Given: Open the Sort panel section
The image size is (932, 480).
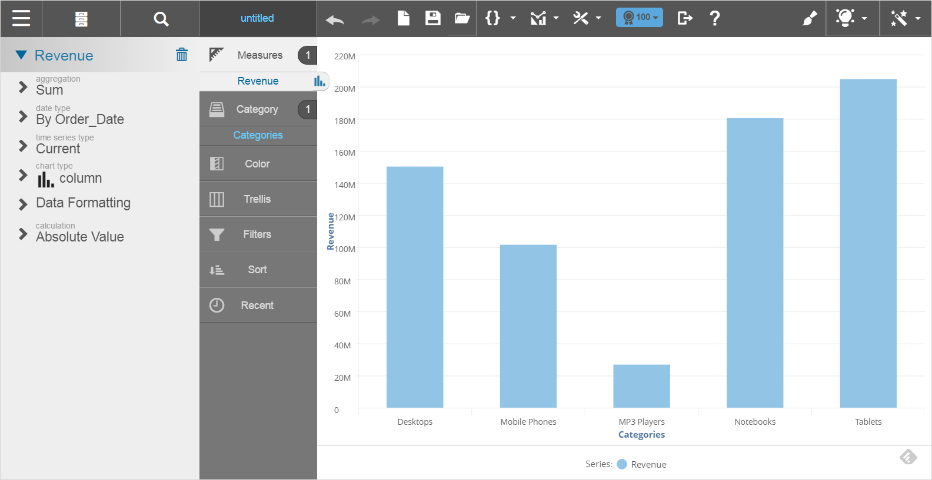Looking at the screenshot, I should [x=258, y=270].
